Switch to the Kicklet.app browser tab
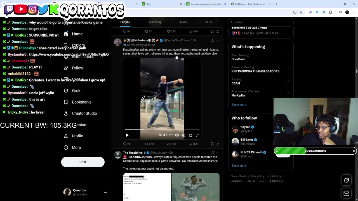 [250, 4]
